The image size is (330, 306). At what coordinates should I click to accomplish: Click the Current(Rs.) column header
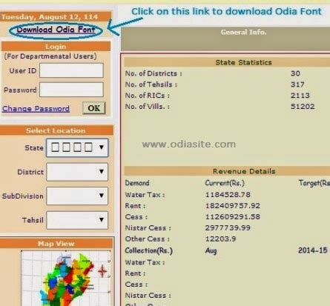225,183
